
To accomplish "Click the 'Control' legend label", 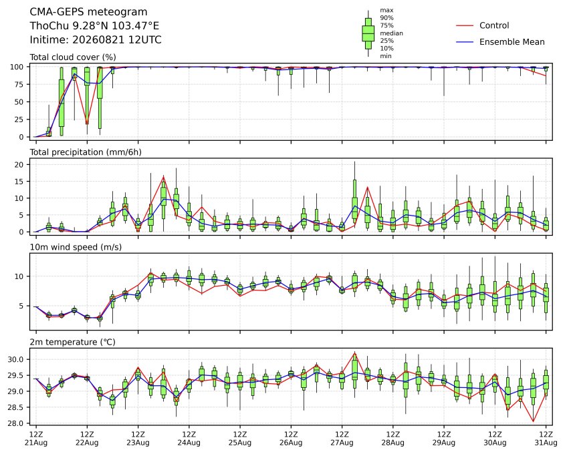I will [x=494, y=25].
